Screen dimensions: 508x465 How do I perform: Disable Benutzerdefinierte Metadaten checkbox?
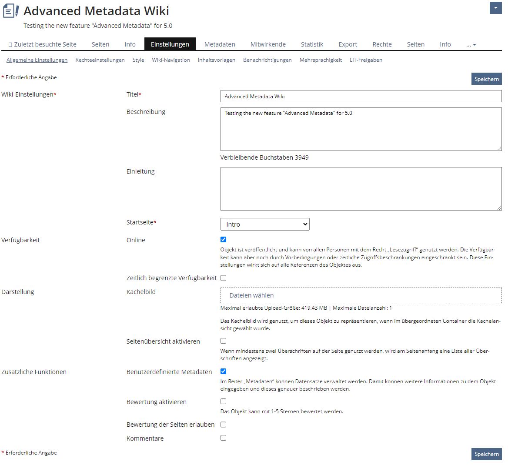coord(224,371)
